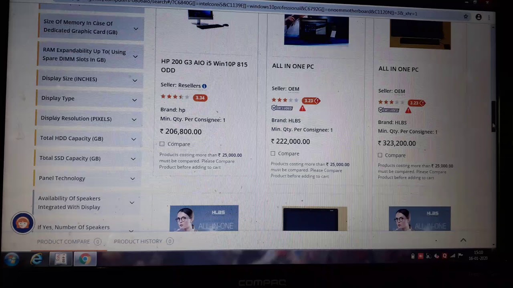
Task: Open Internet Explorer from taskbar
Action: 37,259
